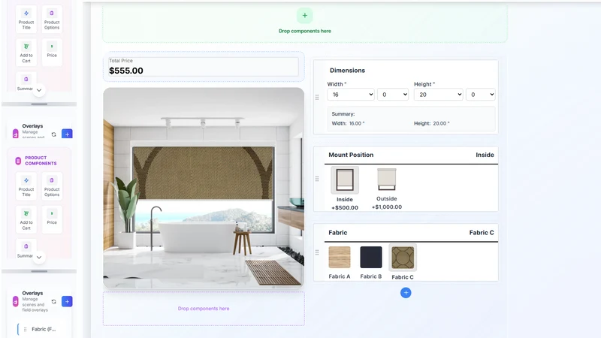Click the Add to Cart tile under PRODUCT COMPONENTS heading

tap(26, 219)
